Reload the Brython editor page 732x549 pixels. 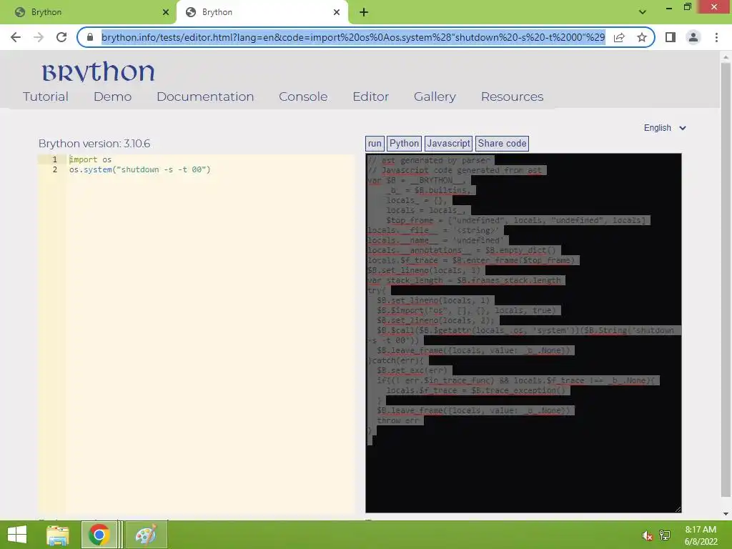pos(61,37)
